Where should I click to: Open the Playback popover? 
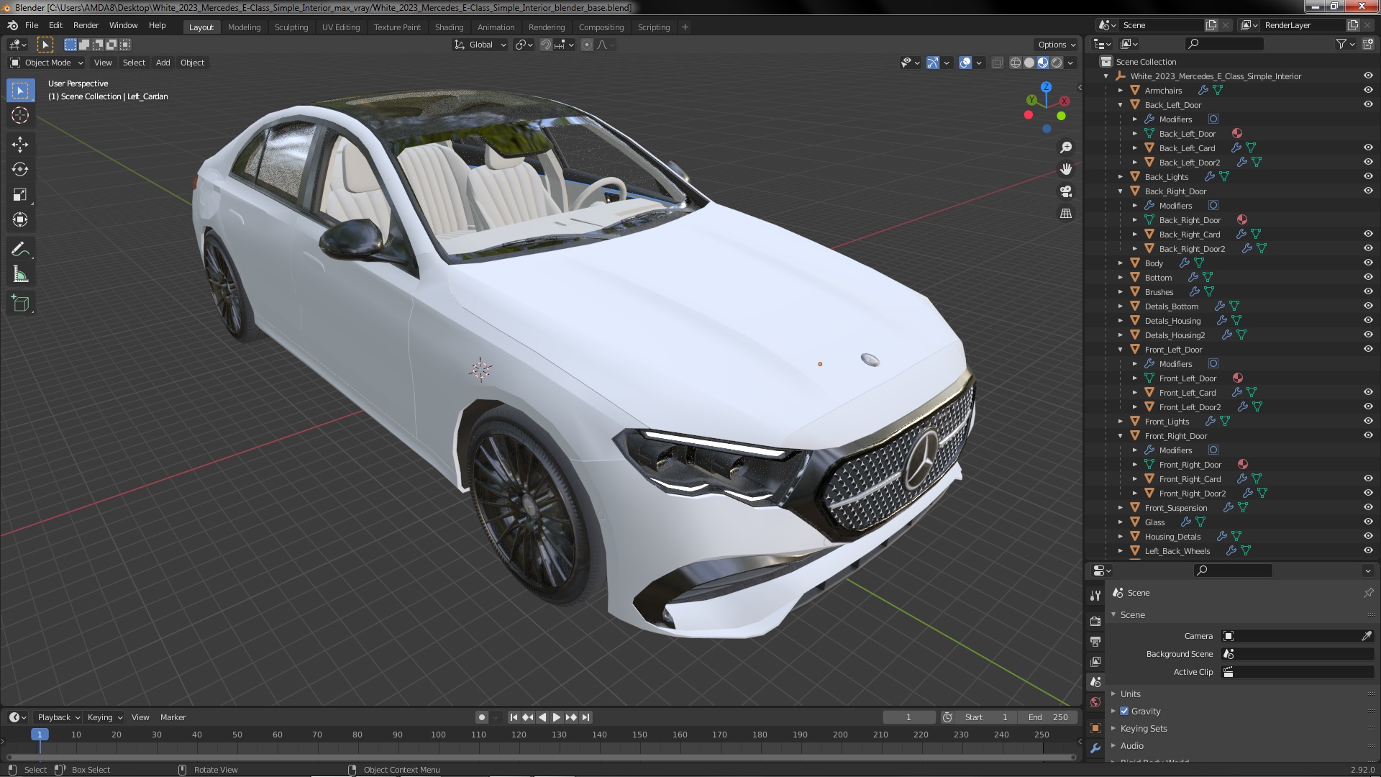[58, 717]
